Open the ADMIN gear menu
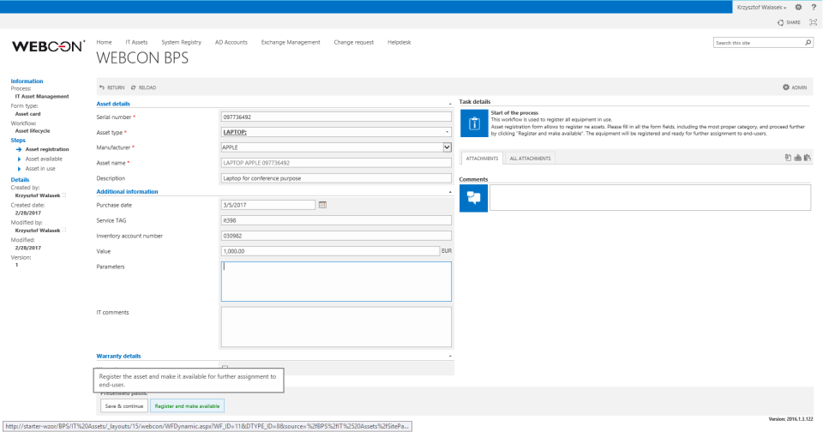Image resolution: width=823 pixels, height=432 pixels. 795,87
